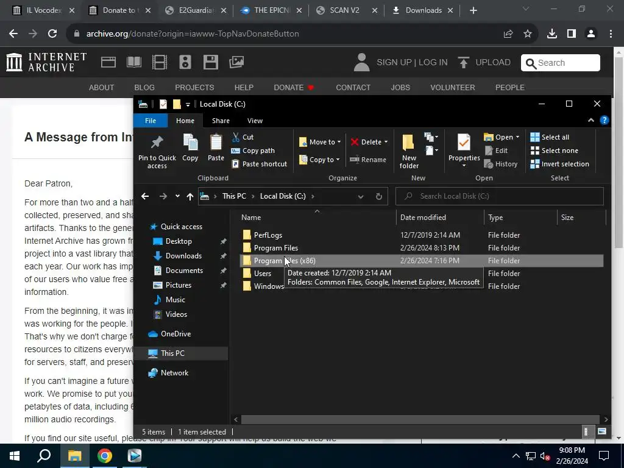Screen dimensions: 624x468
Task: Open Internet Archive images icon
Action: pyautogui.click(x=236, y=62)
